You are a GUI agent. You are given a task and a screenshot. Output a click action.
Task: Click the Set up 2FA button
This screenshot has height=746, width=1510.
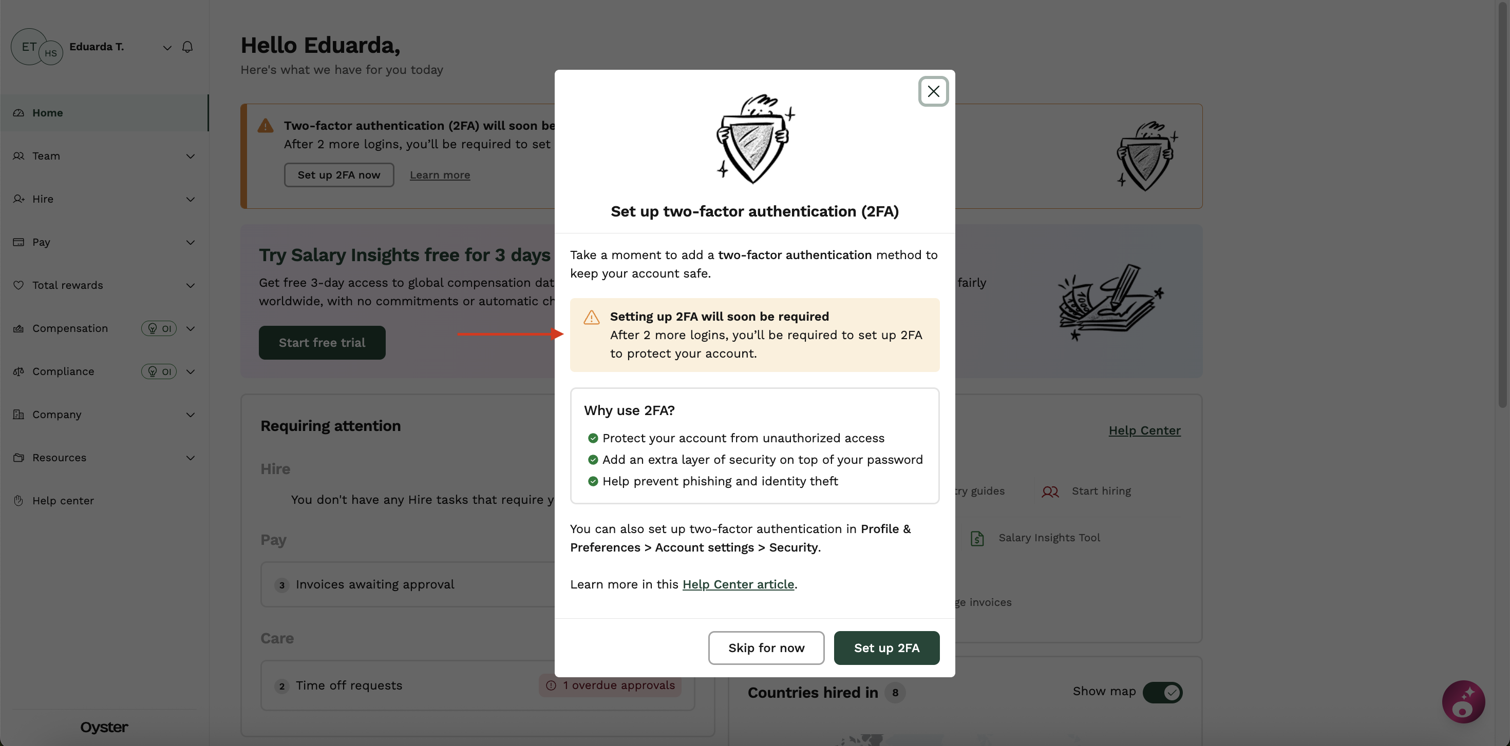[x=886, y=647]
